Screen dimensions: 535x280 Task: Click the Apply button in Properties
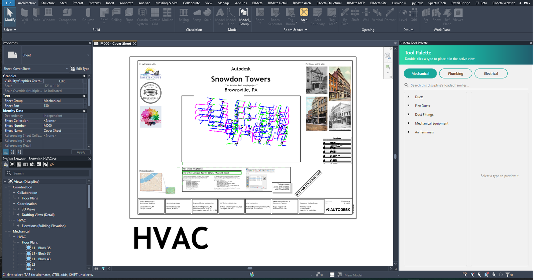(81, 152)
